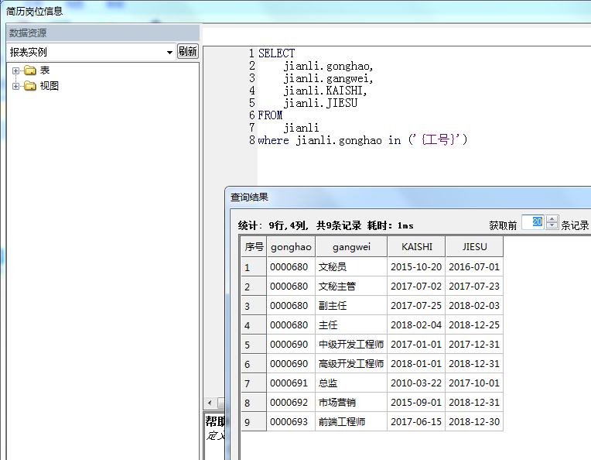Expand the 表 tree node
Image resolution: width=591 pixels, height=460 pixels.
tap(15, 70)
